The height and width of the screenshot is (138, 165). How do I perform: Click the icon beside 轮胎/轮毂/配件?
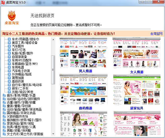[x=9, y=53]
